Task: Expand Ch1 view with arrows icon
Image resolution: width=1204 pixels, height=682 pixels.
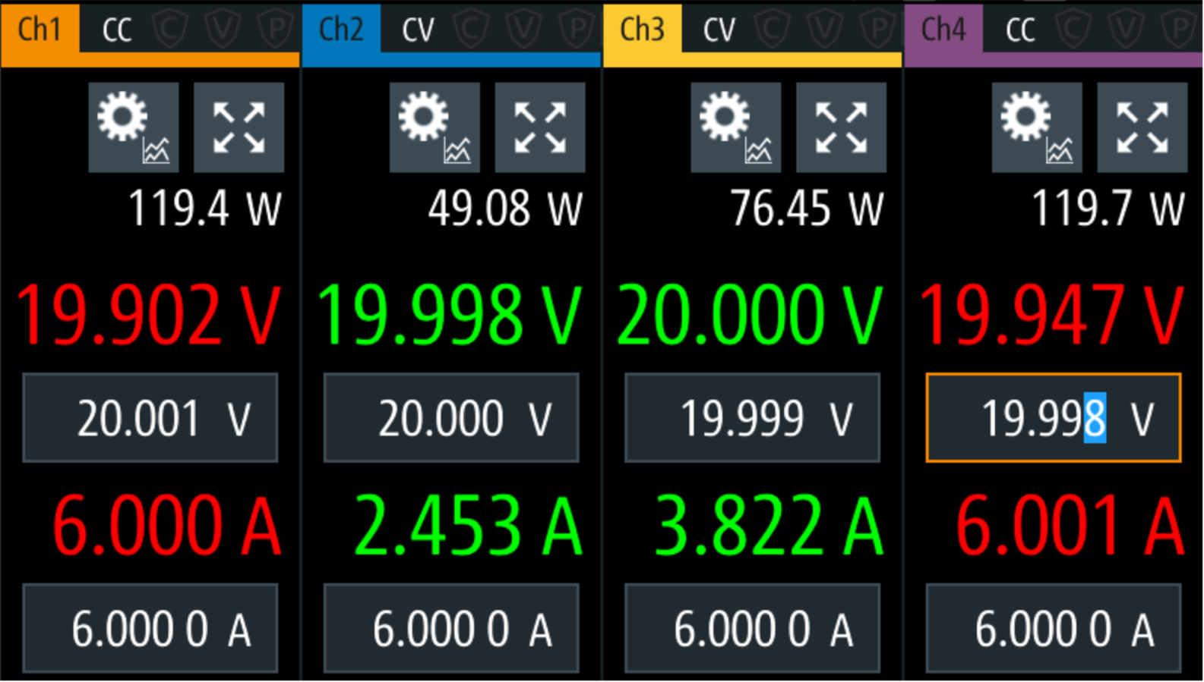Action: pyautogui.click(x=239, y=127)
